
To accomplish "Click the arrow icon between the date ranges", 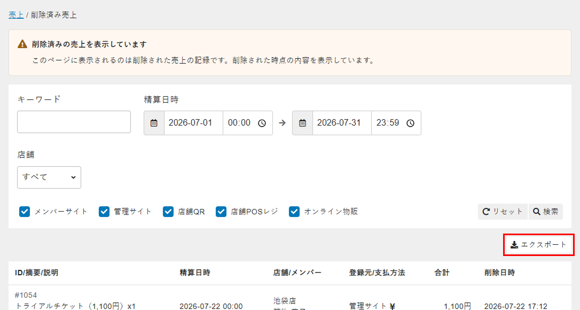I will 282,123.
